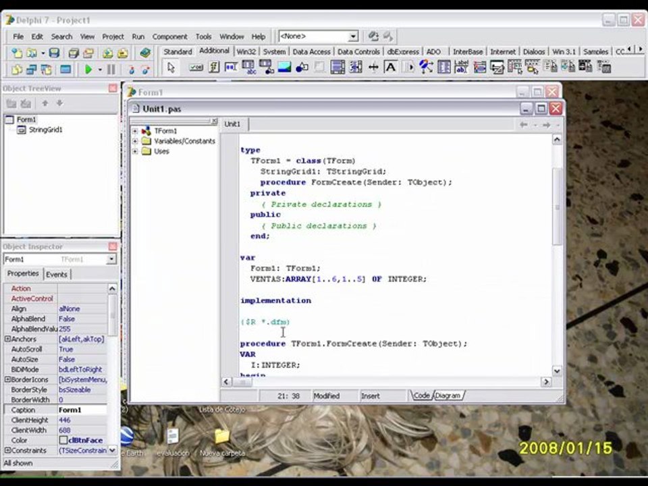
Task: Click the Caption value field Form1
Action: tap(82, 410)
